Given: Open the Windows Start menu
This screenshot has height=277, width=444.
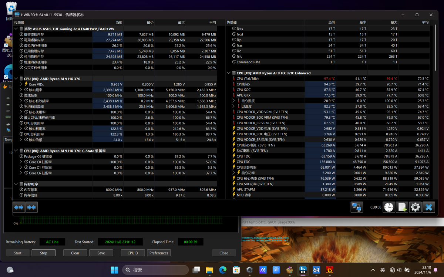Looking at the screenshot, I should click(114, 270).
